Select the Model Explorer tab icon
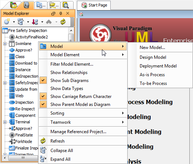Screen dimensions: 193x164 point(26,5)
